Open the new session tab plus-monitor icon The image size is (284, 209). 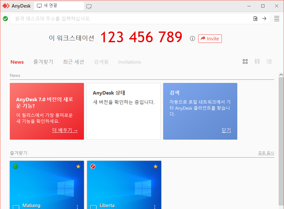pyautogui.click(x=89, y=7)
